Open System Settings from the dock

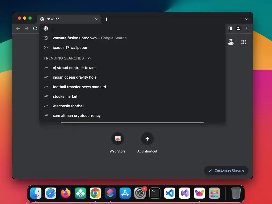[140, 193]
